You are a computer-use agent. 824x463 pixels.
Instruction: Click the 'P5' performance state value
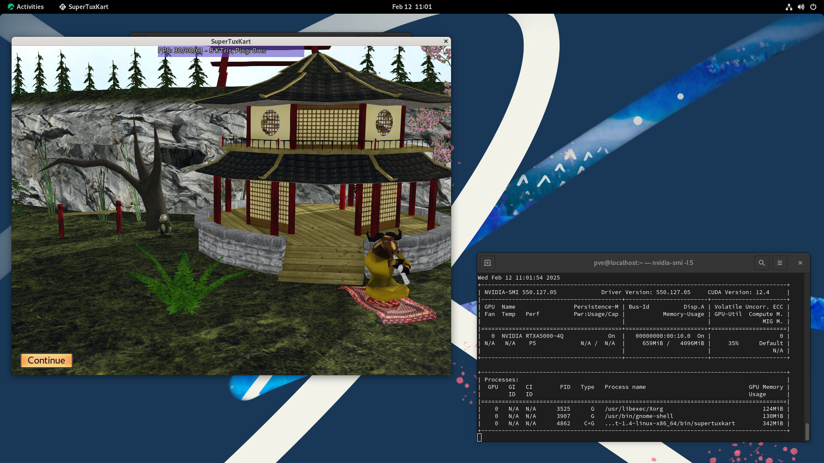tap(533, 343)
